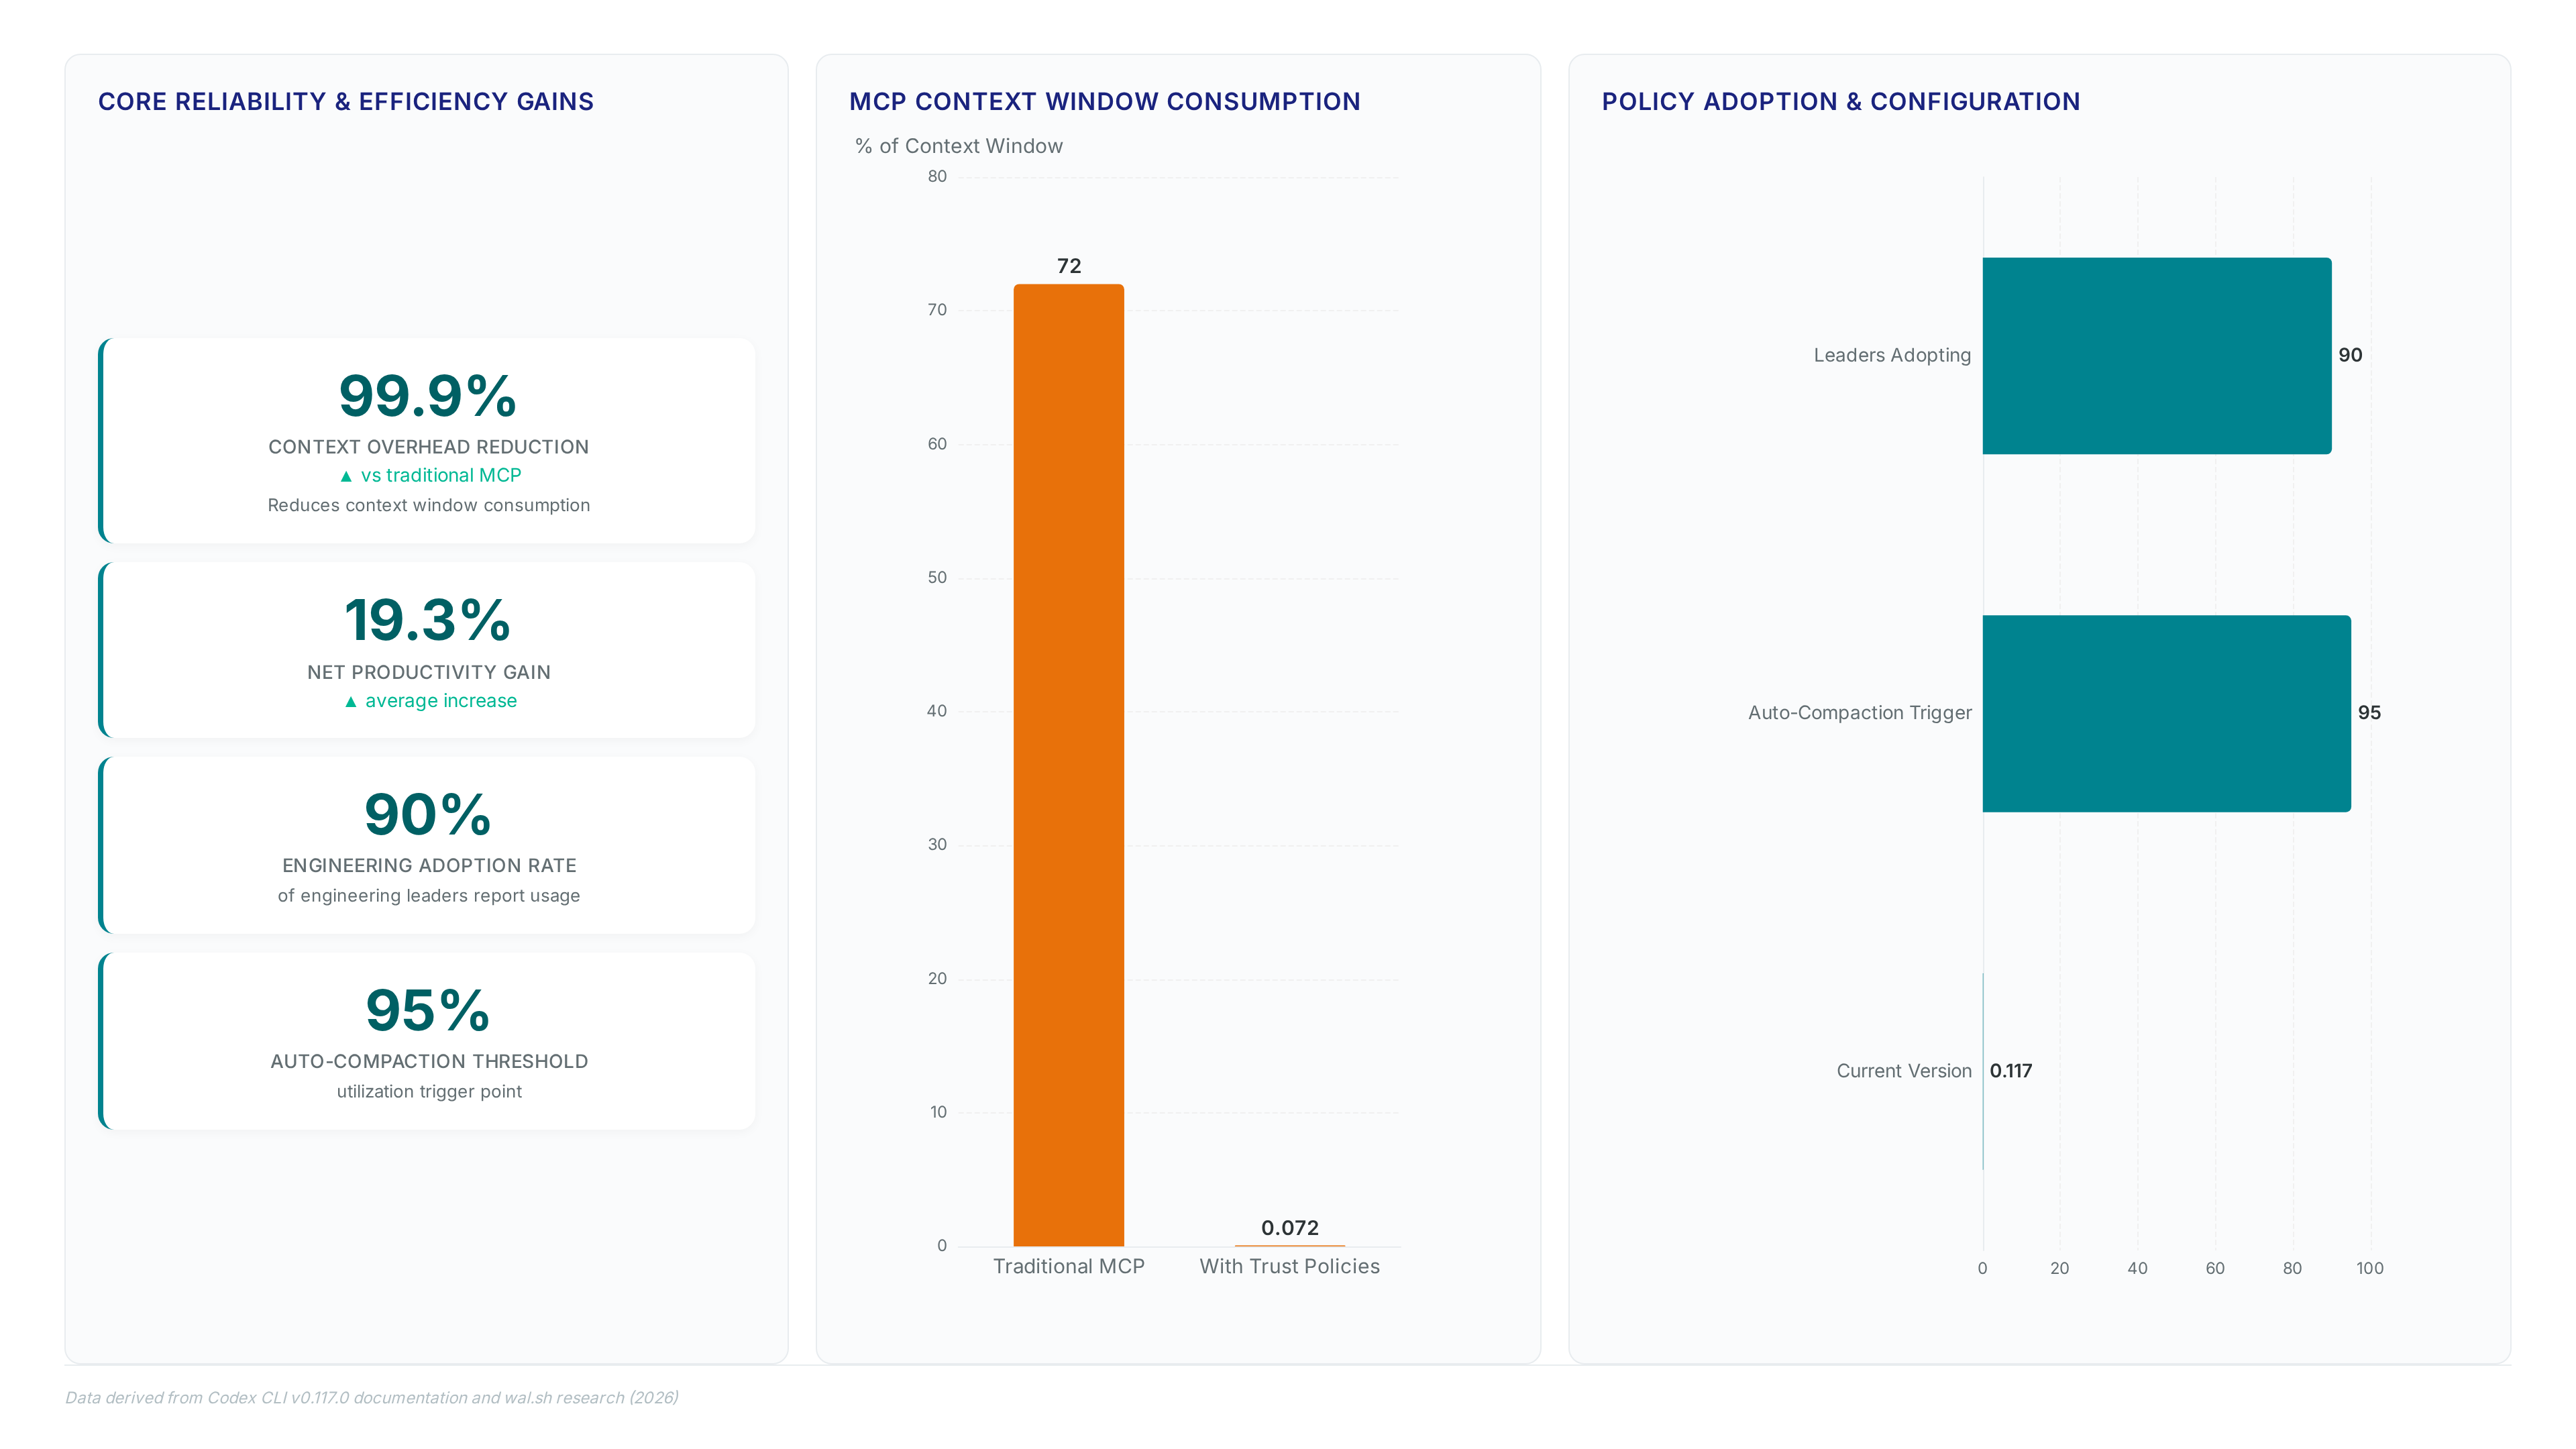Click the 'Current Version' category label
This screenshot has height=1449, width=2576.
click(x=1903, y=1071)
